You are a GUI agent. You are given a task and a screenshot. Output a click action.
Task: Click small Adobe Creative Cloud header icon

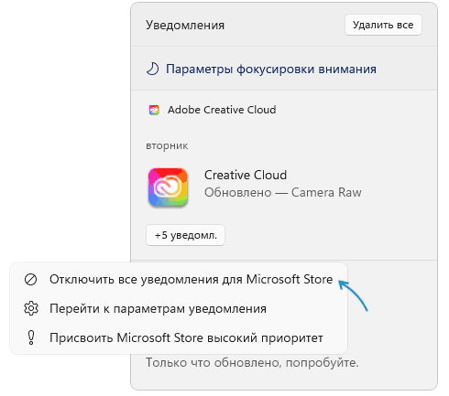[154, 110]
